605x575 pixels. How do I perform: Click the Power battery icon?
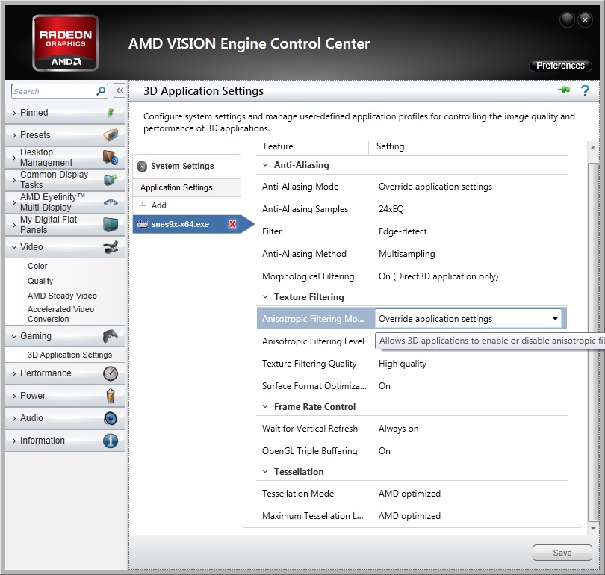[x=111, y=396]
